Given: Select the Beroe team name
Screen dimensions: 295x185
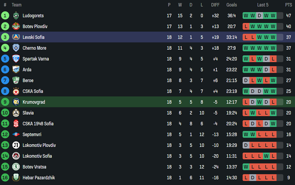Looking at the screenshot, I should [x=28, y=80].
